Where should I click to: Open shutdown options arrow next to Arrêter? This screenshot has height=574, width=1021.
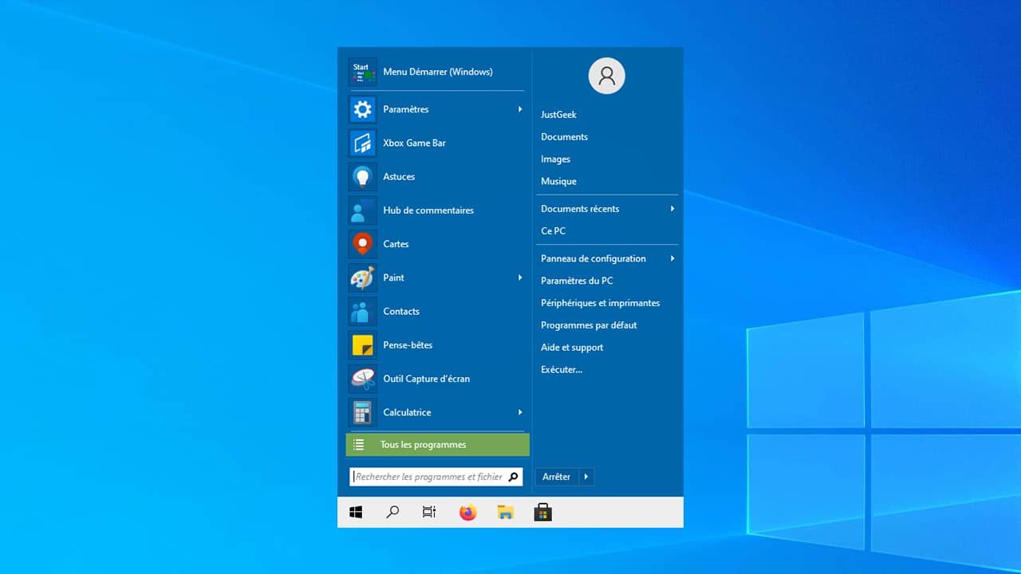point(586,477)
